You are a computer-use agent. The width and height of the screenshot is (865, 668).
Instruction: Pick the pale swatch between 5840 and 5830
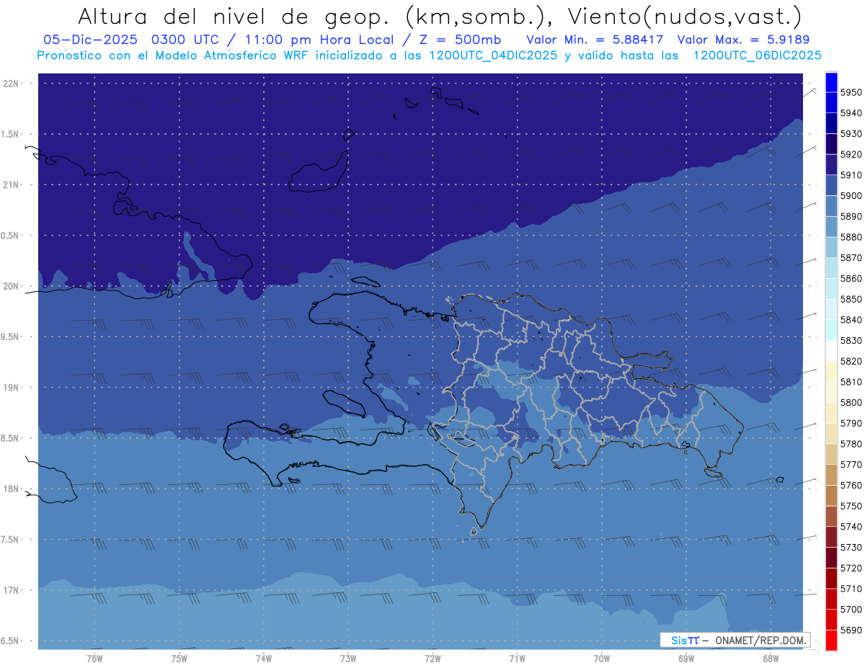[x=831, y=330]
